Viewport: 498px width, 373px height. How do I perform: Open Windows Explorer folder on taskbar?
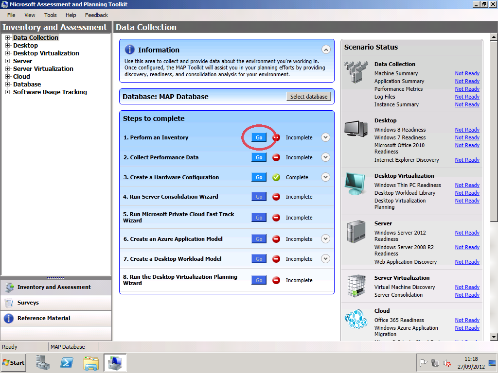point(91,362)
